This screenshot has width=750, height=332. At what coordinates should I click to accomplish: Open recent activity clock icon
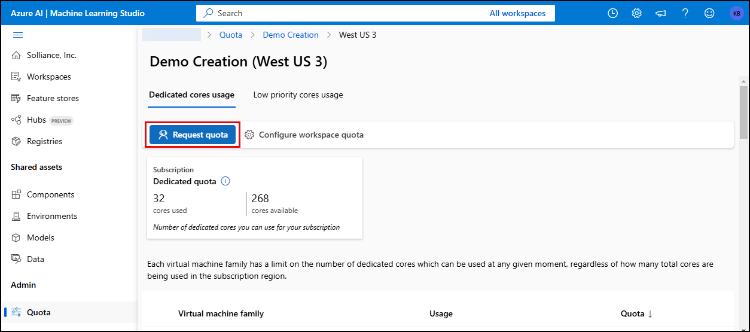(x=612, y=13)
